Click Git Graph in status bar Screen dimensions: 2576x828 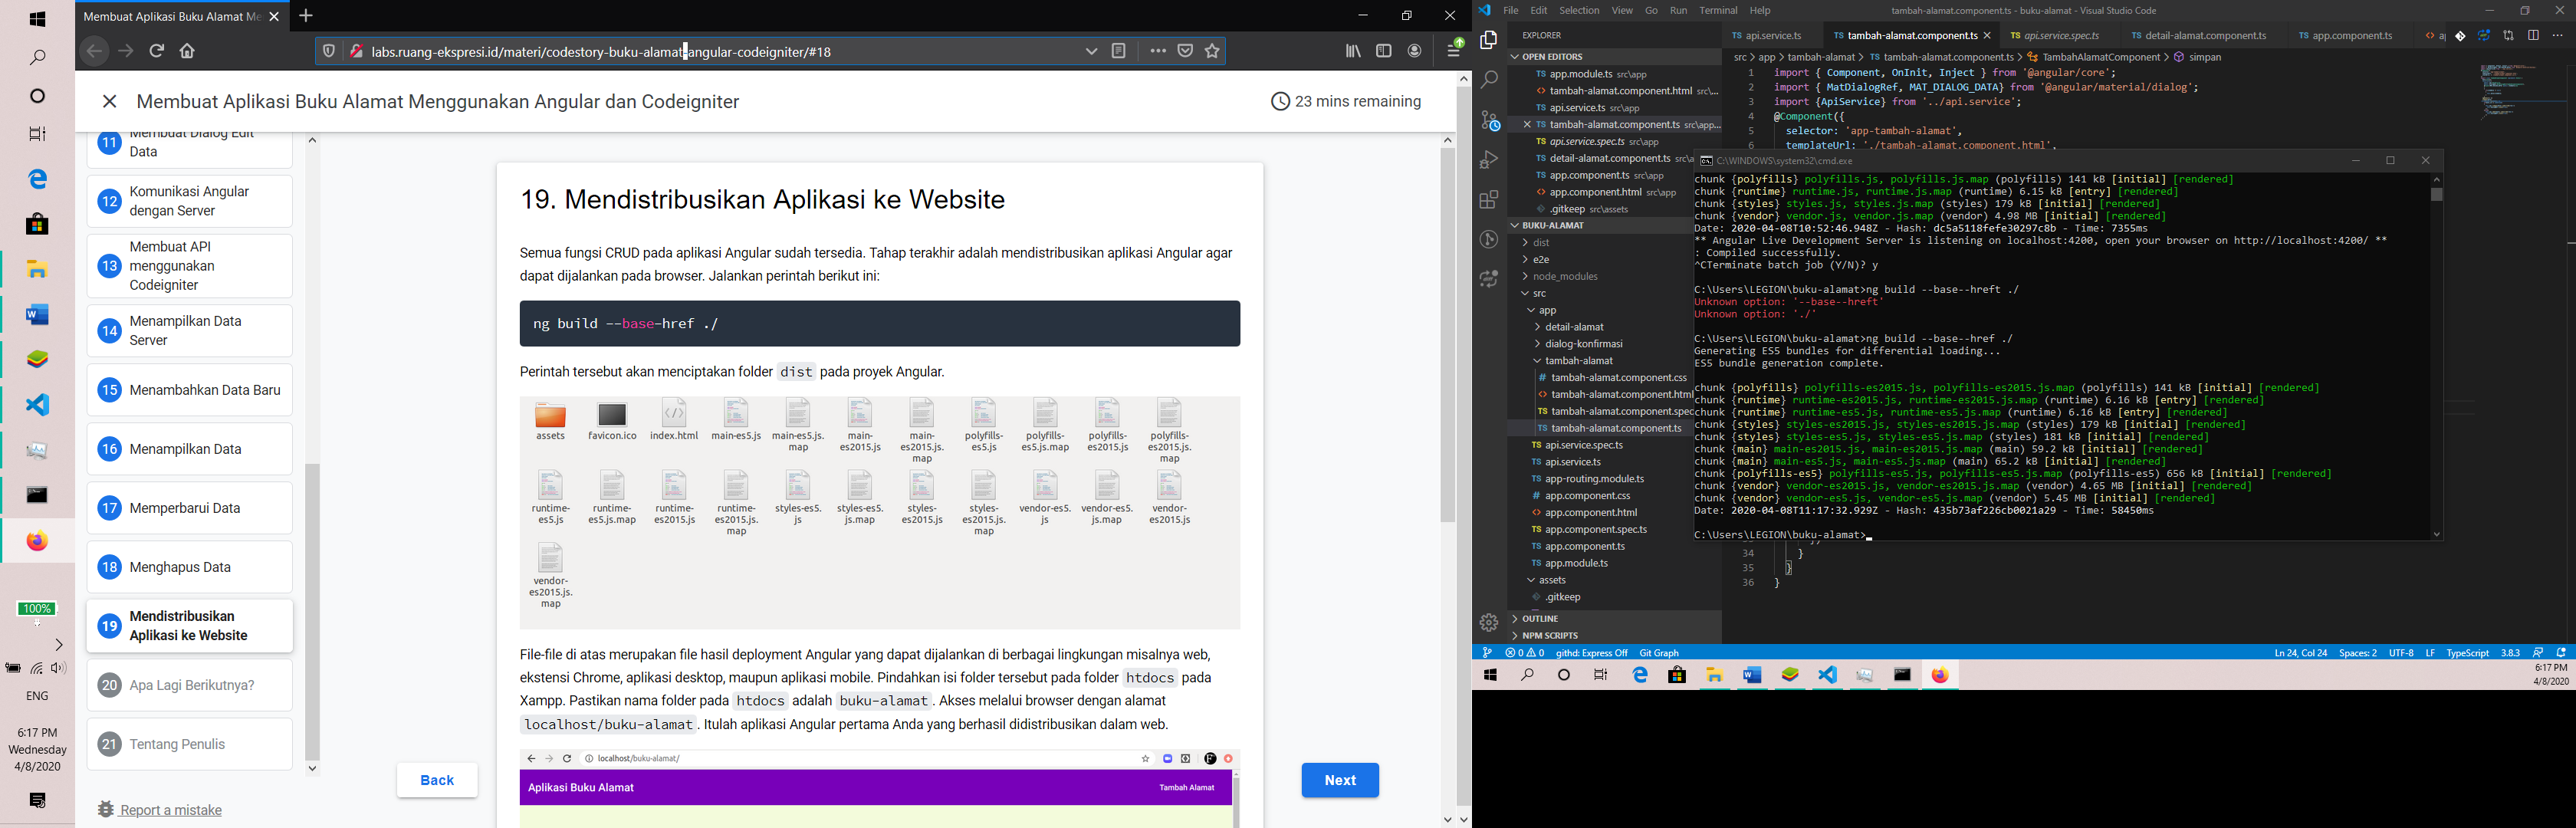1659,653
